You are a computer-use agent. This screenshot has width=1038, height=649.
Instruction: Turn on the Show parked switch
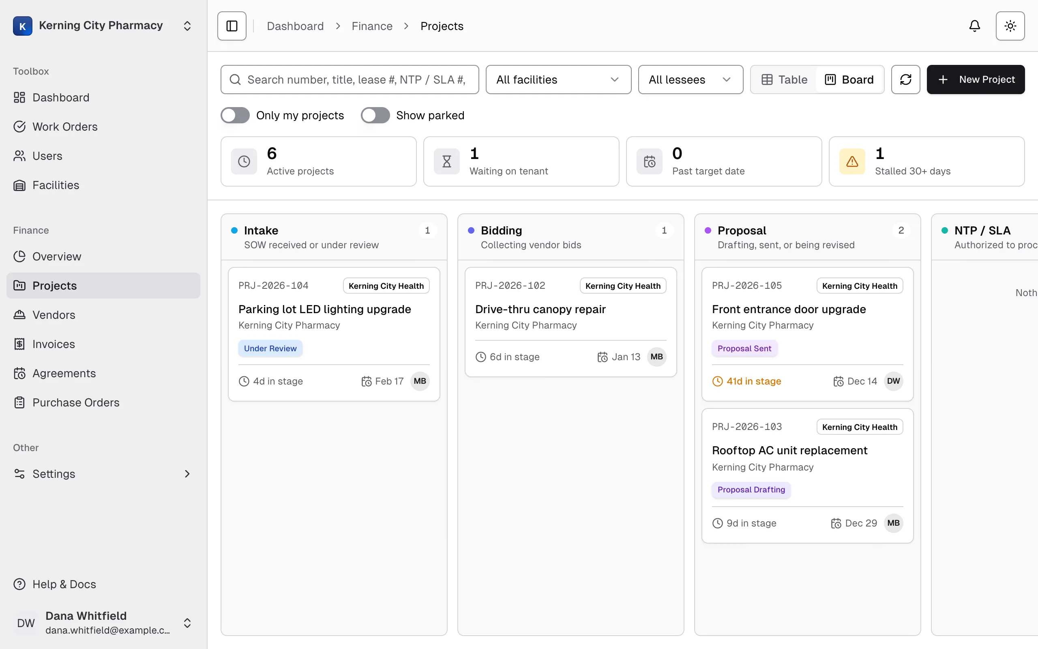coord(375,115)
